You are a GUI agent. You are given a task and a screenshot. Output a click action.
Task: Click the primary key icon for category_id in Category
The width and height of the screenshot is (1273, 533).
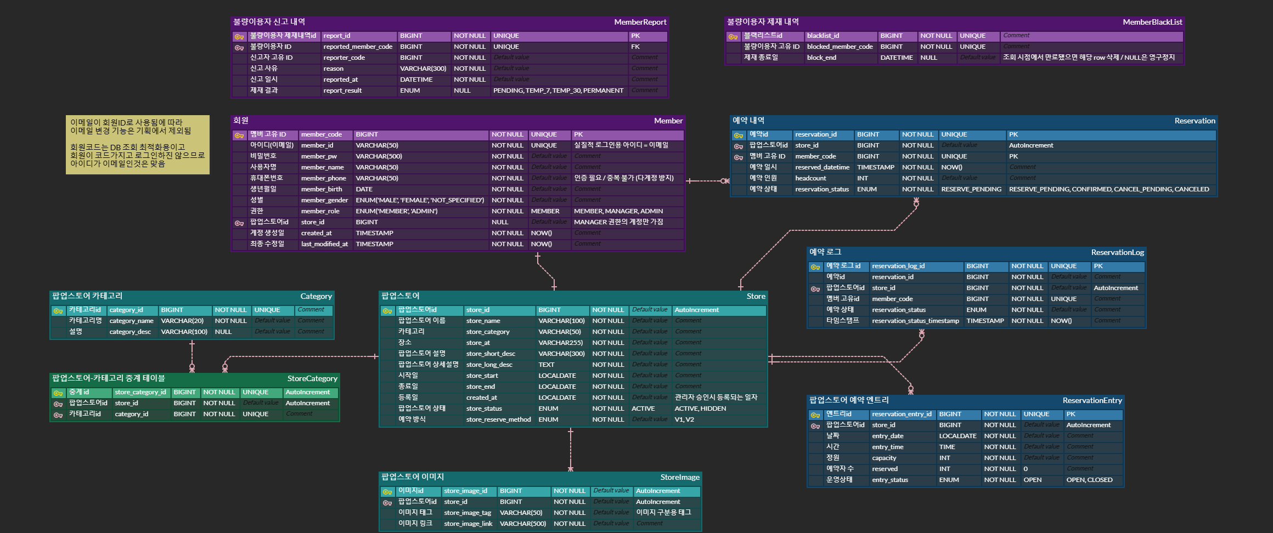[58, 311]
